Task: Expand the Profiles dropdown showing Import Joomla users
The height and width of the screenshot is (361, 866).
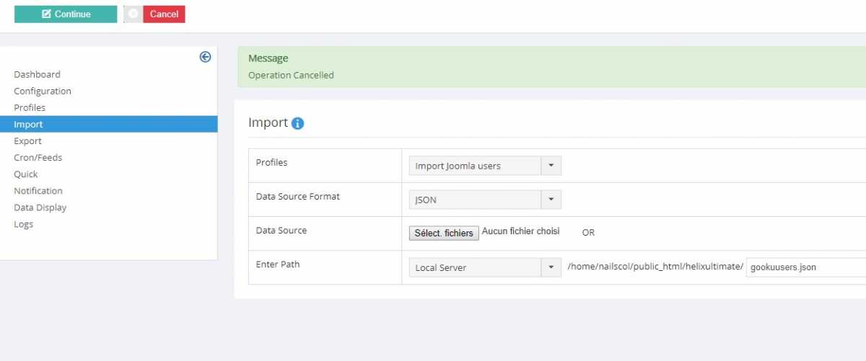Action: coord(485,166)
